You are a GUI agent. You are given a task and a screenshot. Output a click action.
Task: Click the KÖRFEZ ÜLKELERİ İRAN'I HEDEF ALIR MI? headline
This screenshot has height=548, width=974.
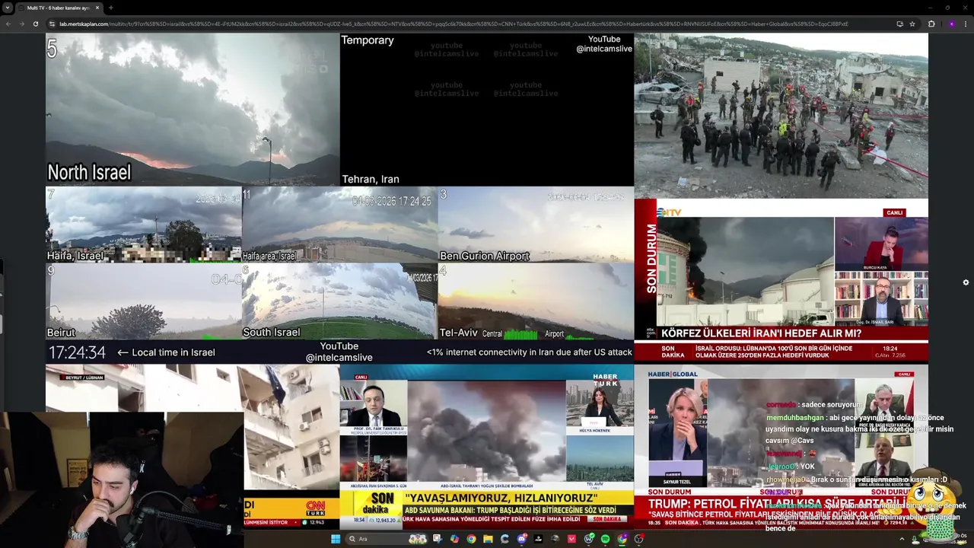pyautogui.click(x=761, y=333)
